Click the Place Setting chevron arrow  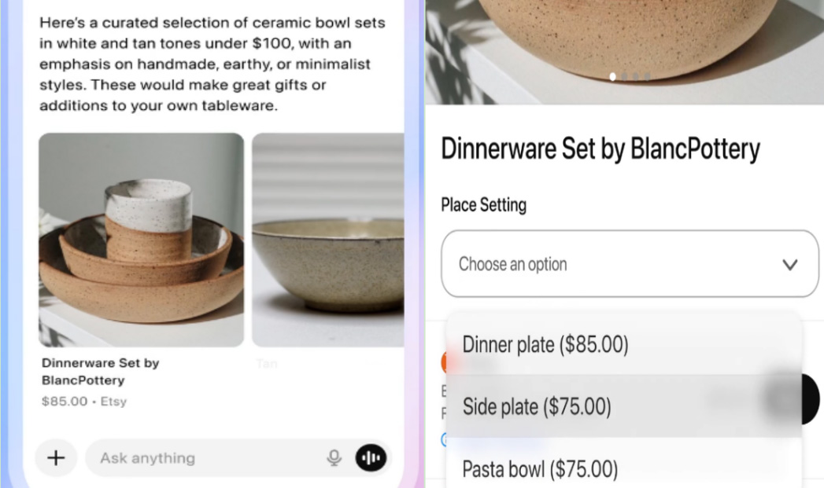(x=790, y=265)
